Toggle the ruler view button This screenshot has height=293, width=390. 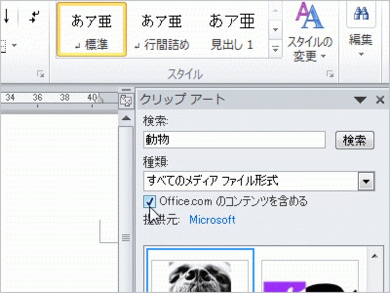(126, 101)
